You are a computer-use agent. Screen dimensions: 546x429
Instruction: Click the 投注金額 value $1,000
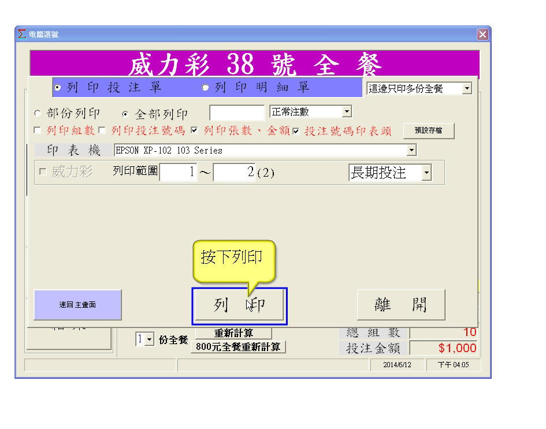point(444,348)
